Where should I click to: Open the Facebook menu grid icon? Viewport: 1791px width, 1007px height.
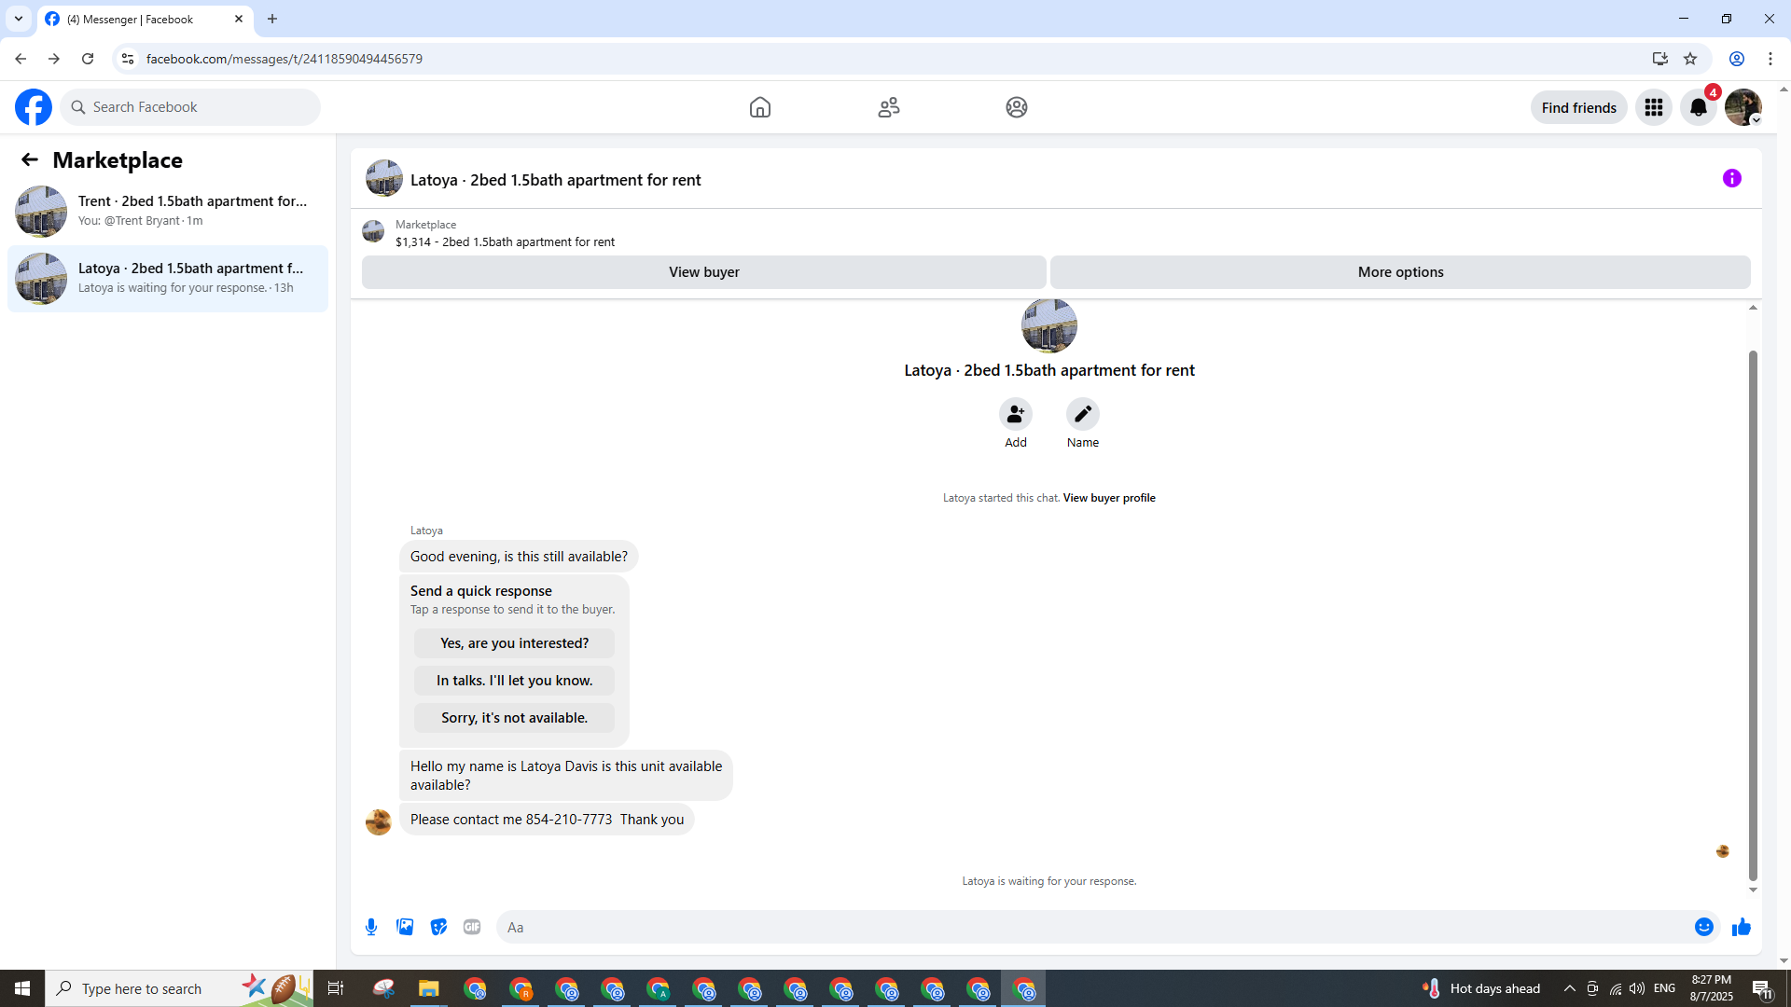click(1653, 107)
